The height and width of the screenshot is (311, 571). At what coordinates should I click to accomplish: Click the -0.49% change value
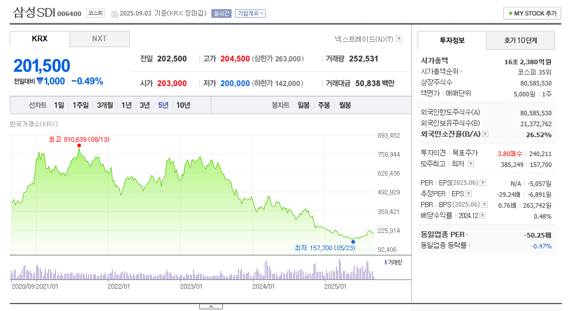pyautogui.click(x=87, y=81)
